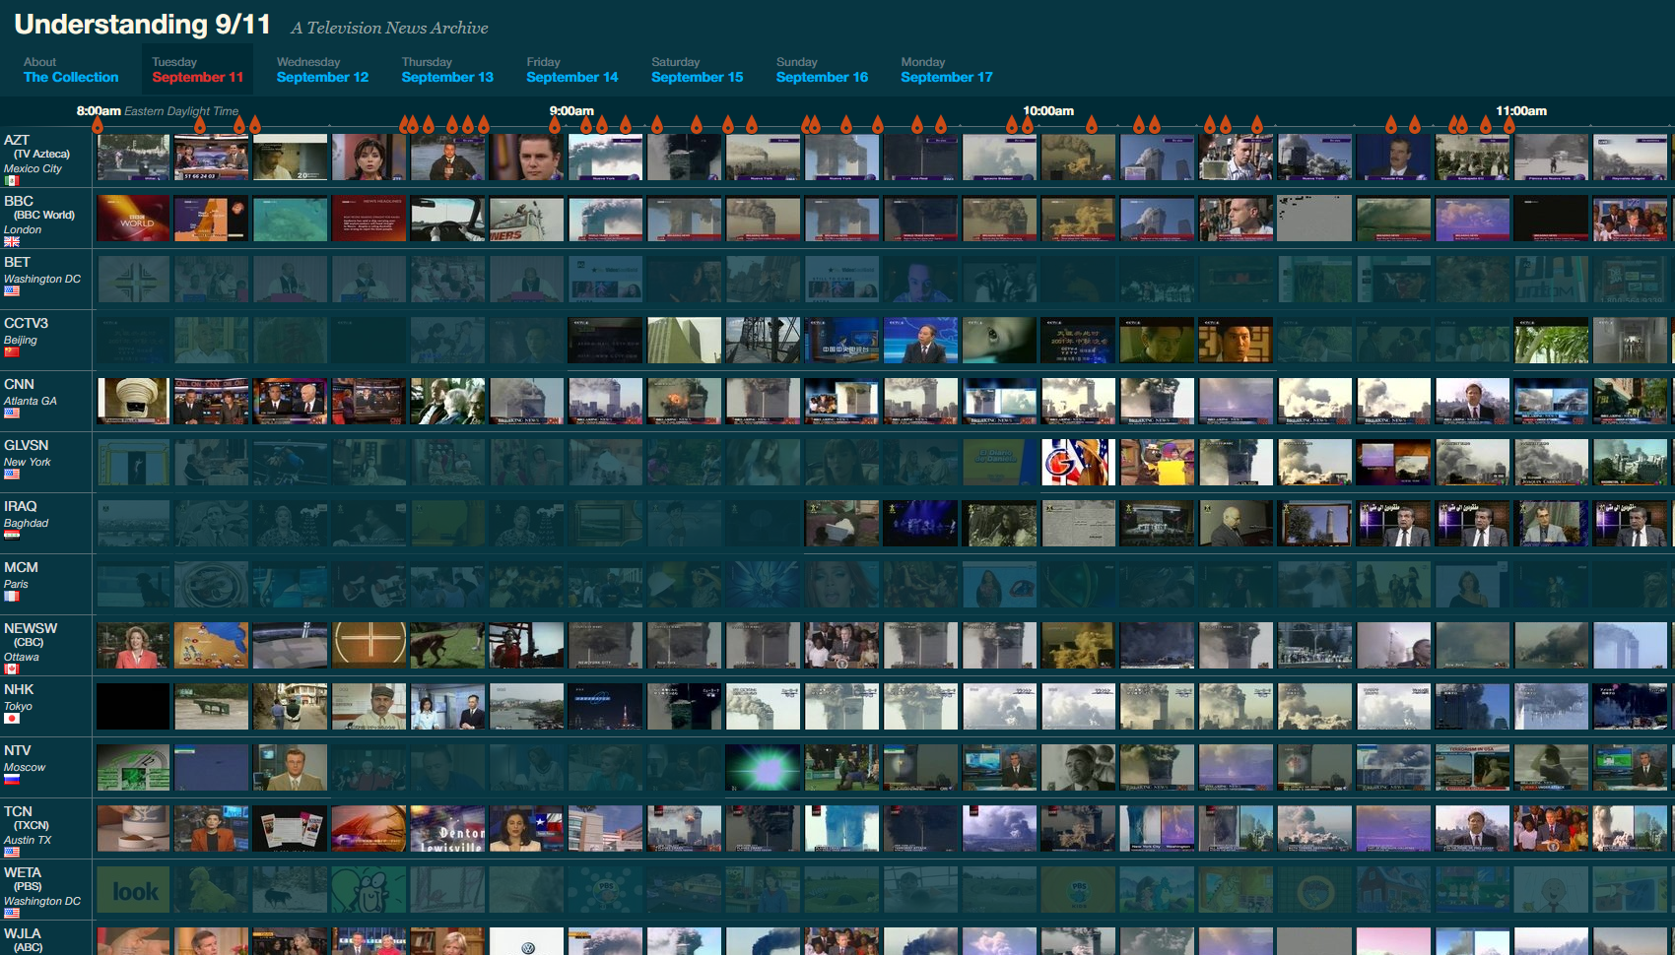
Task: Click the Japanese flag under NHK Tokyo
Action: coord(11,718)
